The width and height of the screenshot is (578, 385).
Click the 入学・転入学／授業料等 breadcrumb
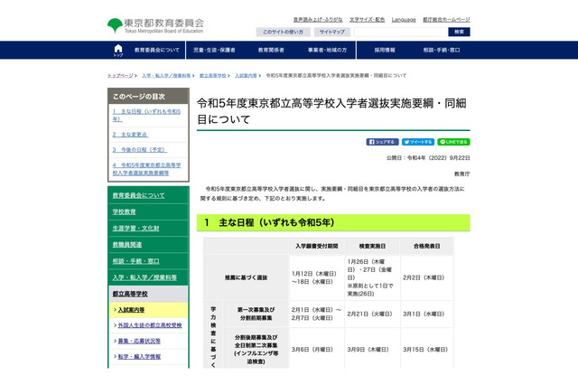[166, 76]
